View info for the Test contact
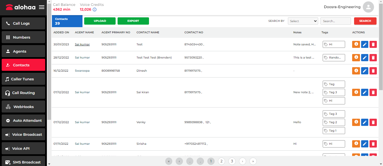Image resolution: width=383 pixels, height=166 pixels. click(x=356, y=44)
